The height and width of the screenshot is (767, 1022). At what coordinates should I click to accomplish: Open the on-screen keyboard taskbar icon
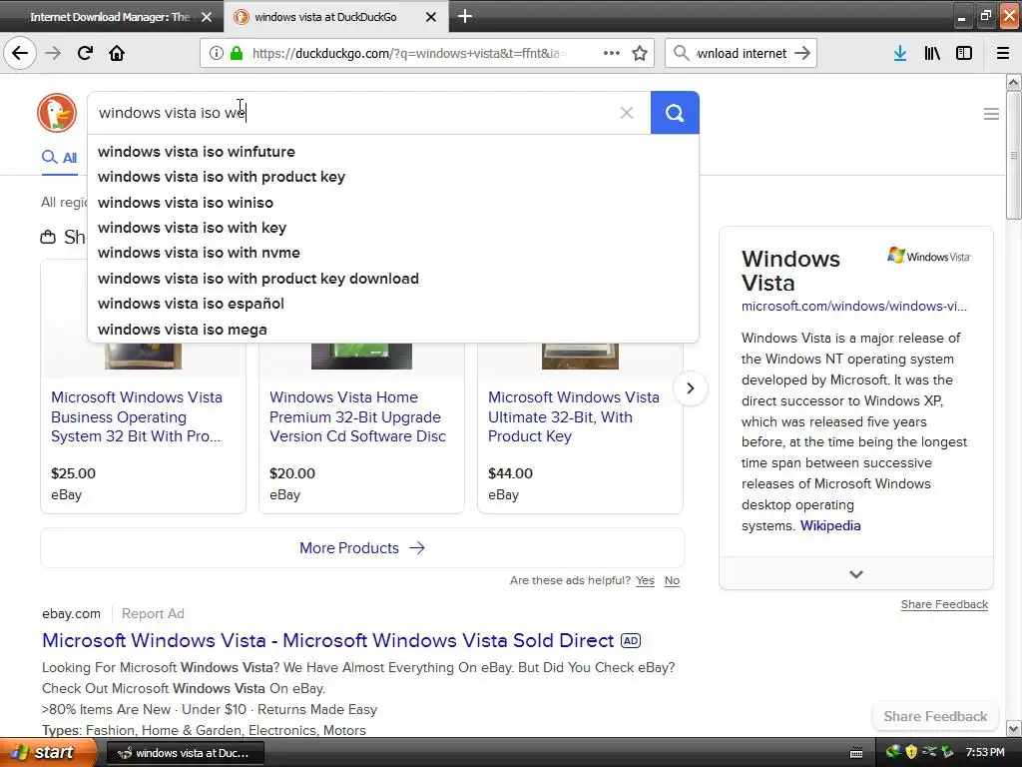tap(855, 753)
